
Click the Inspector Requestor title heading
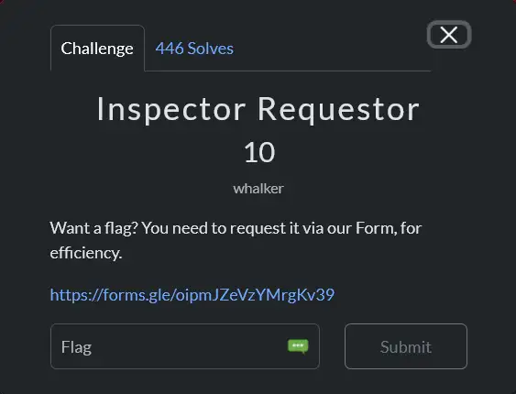pos(258,110)
